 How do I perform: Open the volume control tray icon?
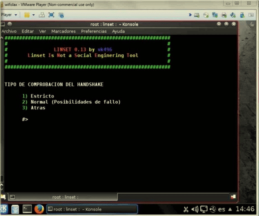click(195, 209)
